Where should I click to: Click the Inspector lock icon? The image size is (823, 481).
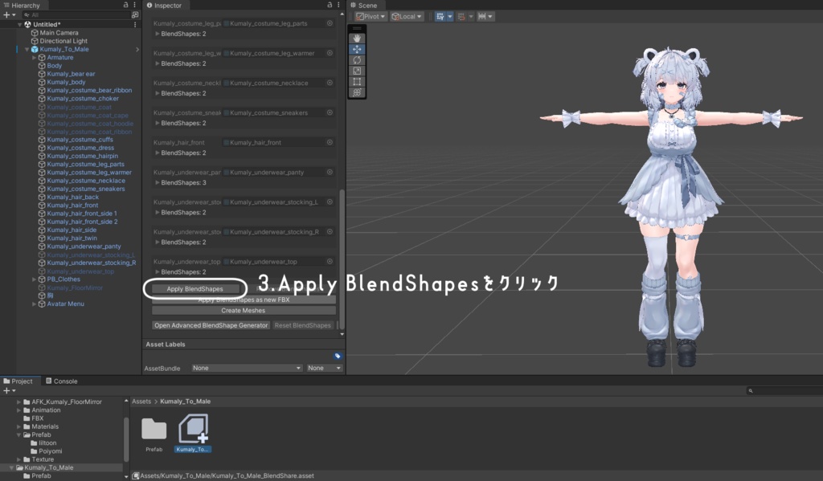331,5
